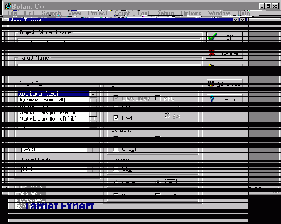Select Import Library [.lib] target type
The width and height of the screenshot is (281, 224).
pyautogui.click(x=54, y=125)
